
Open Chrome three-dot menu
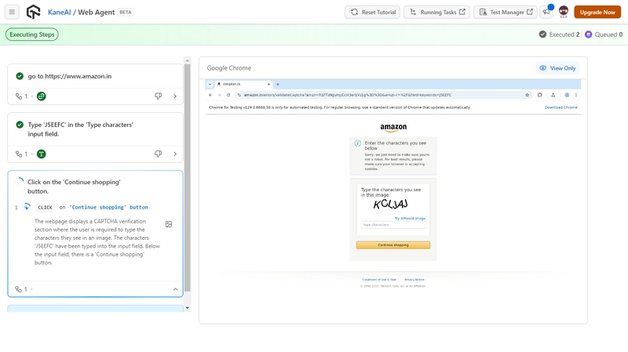click(x=576, y=95)
